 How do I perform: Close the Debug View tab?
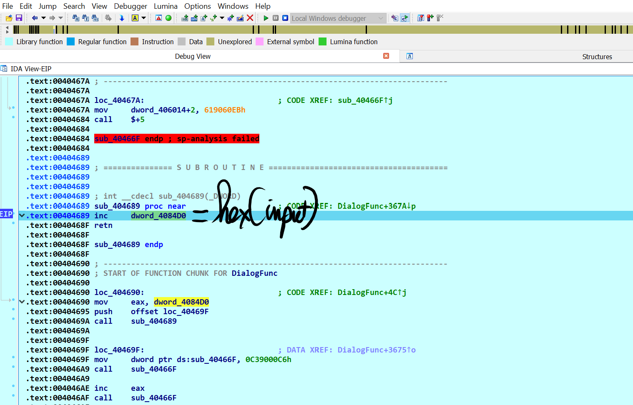tap(386, 56)
